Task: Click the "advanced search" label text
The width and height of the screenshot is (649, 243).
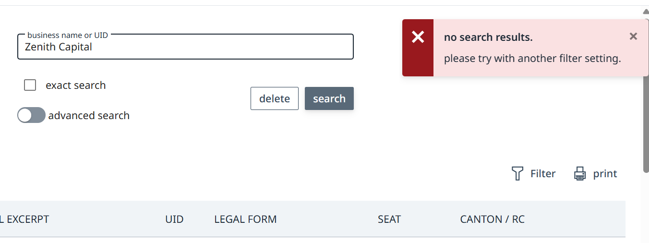Action: click(x=89, y=116)
